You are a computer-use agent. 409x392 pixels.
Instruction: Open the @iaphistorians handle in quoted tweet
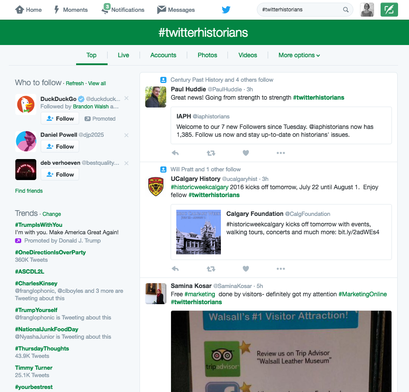point(211,117)
